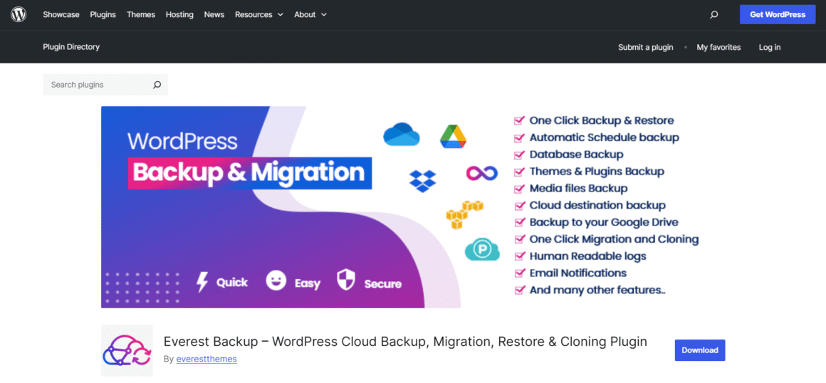Open the News menu item

(x=214, y=15)
